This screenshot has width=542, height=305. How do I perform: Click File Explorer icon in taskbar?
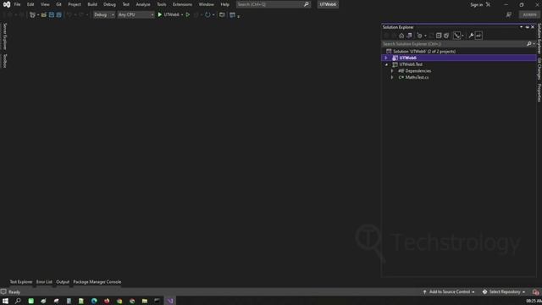coord(145,302)
